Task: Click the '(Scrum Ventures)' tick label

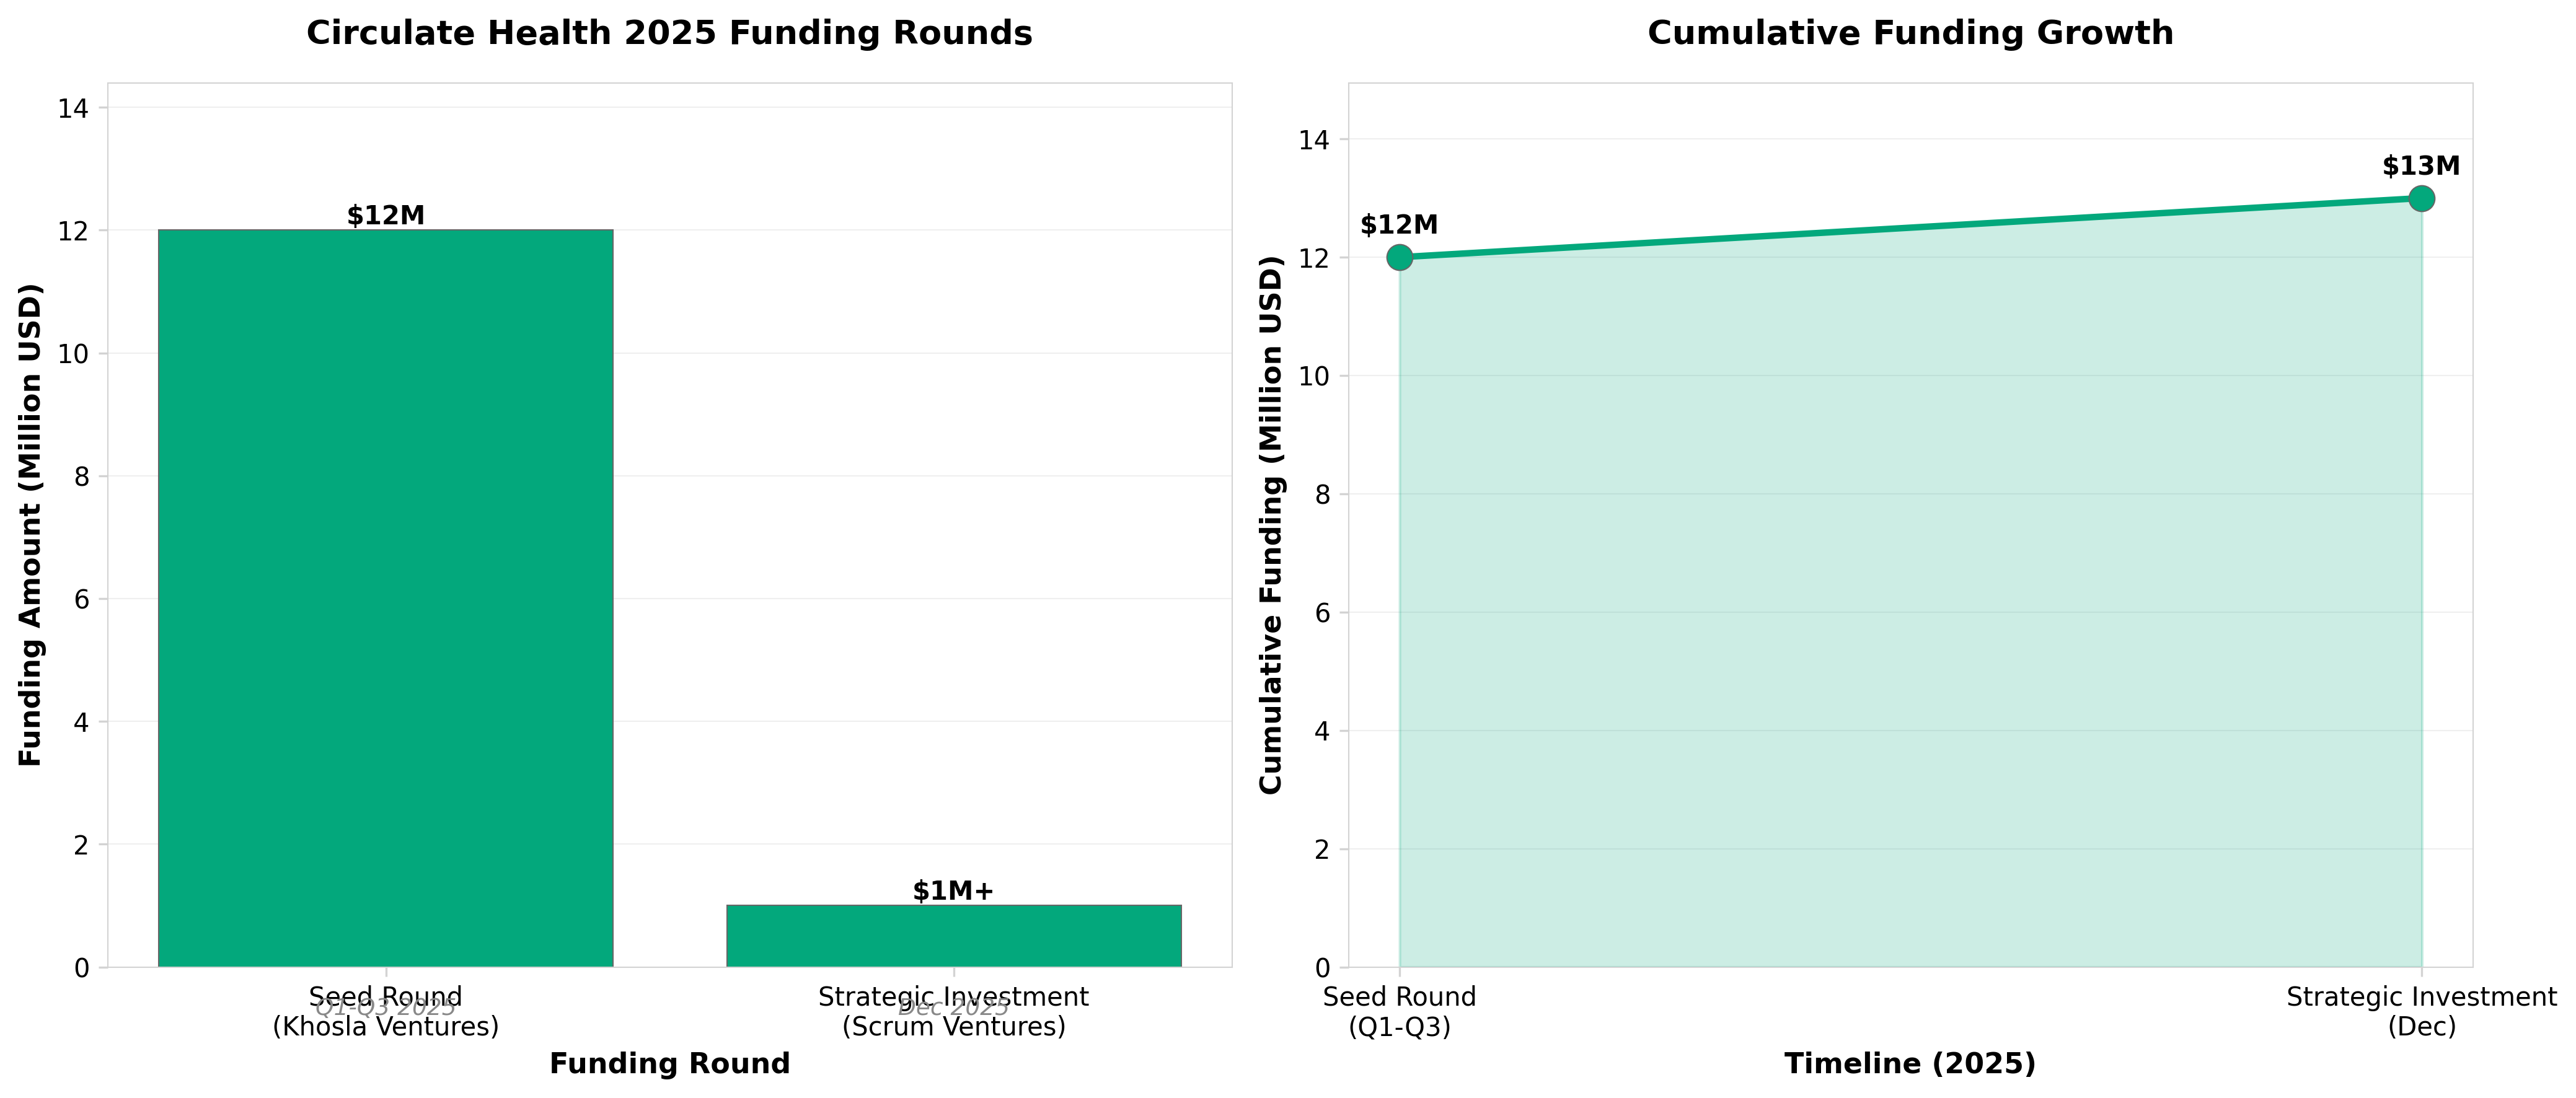Action: pyautogui.click(x=953, y=1027)
